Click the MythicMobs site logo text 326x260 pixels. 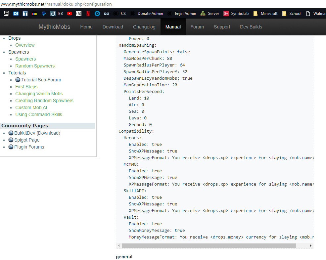tap(54, 27)
